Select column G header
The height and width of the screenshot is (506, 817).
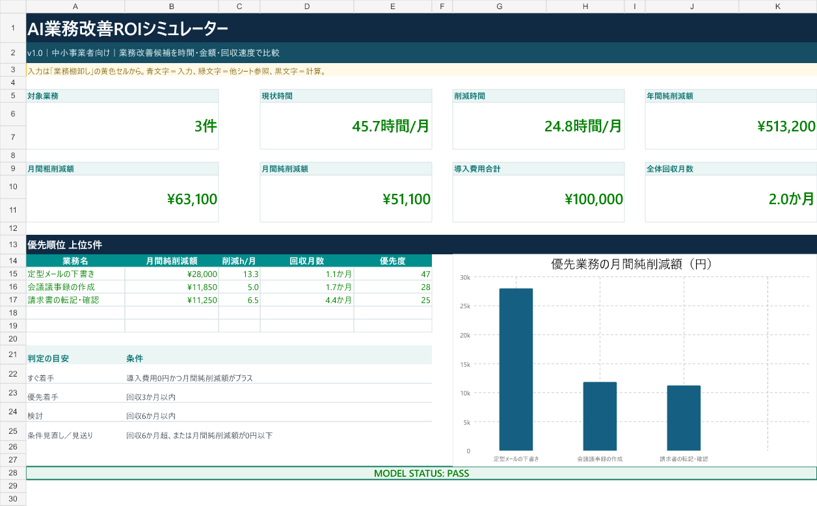click(x=500, y=6)
